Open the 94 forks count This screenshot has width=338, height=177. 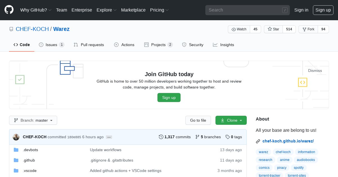pos(323,29)
